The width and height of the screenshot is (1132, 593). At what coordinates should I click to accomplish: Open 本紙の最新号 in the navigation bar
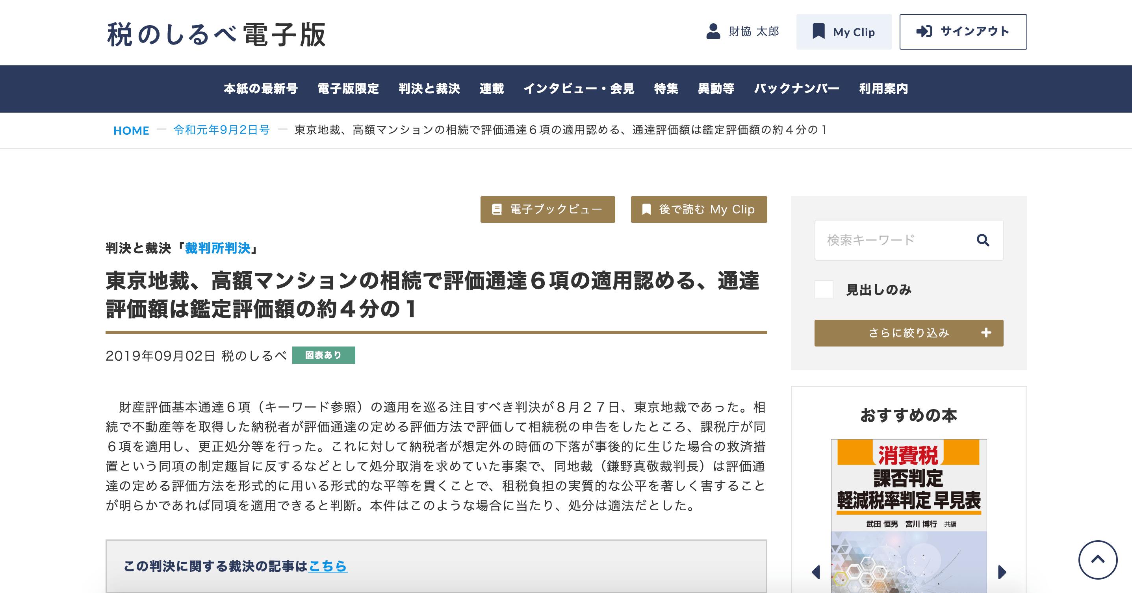click(x=261, y=89)
